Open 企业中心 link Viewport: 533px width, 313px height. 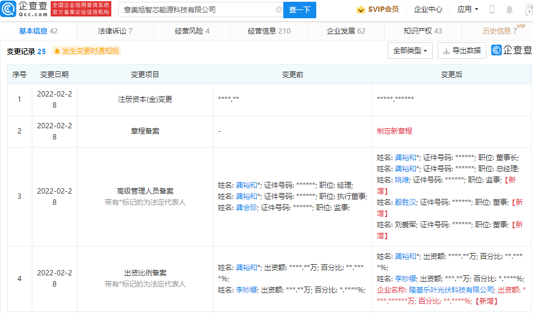(428, 9)
